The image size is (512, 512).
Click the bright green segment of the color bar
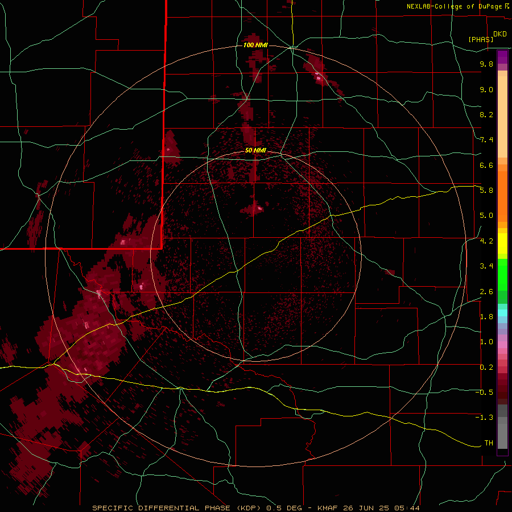coord(502,275)
